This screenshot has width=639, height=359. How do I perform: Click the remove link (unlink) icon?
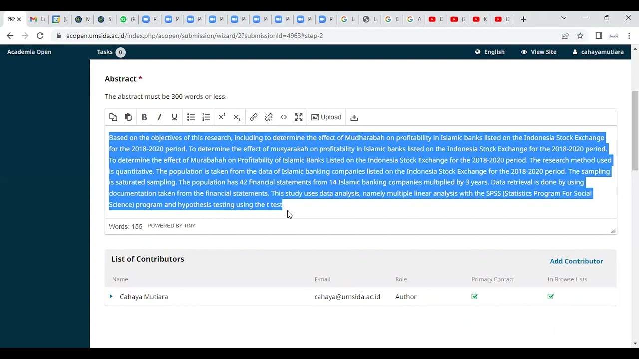tap(268, 117)
